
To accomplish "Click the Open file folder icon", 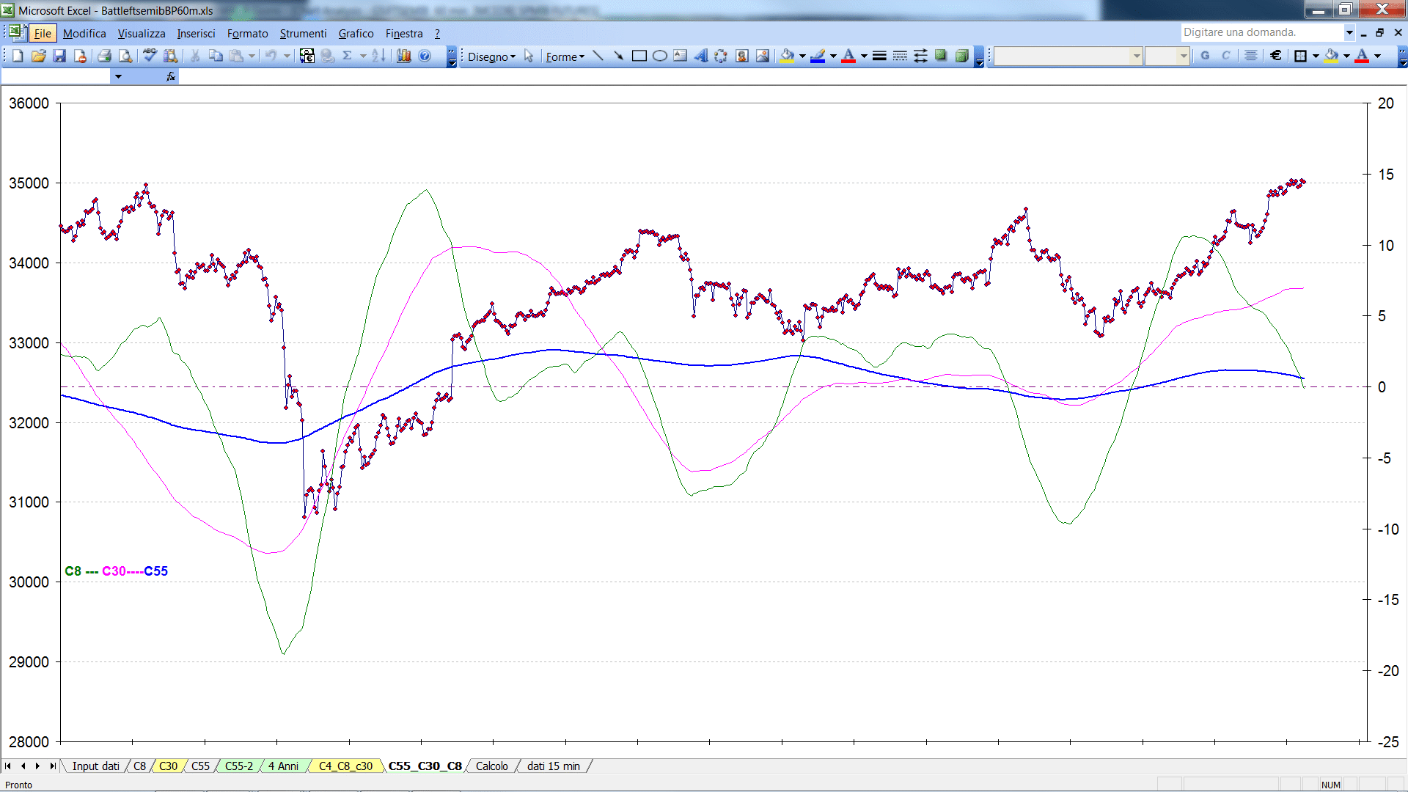I will click(x=39, y=56).
